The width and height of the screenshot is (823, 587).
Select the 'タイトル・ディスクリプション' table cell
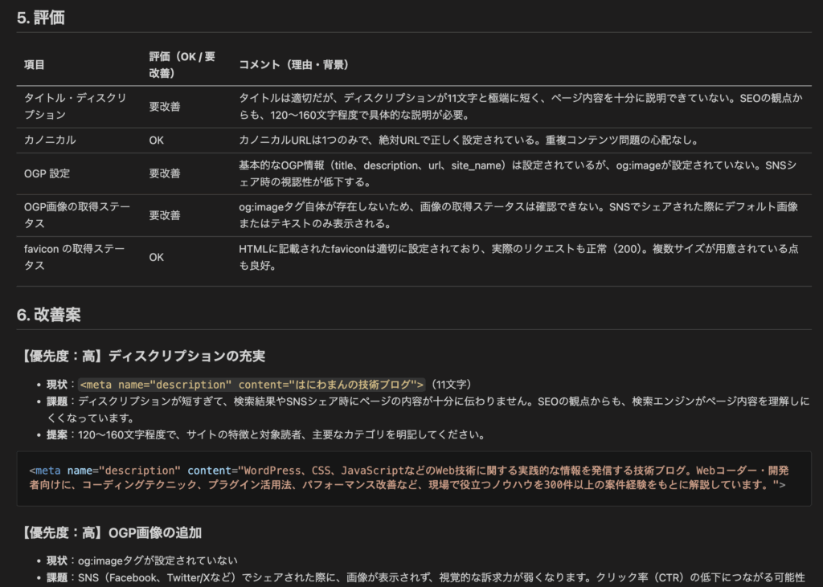[x=76, y=106]
